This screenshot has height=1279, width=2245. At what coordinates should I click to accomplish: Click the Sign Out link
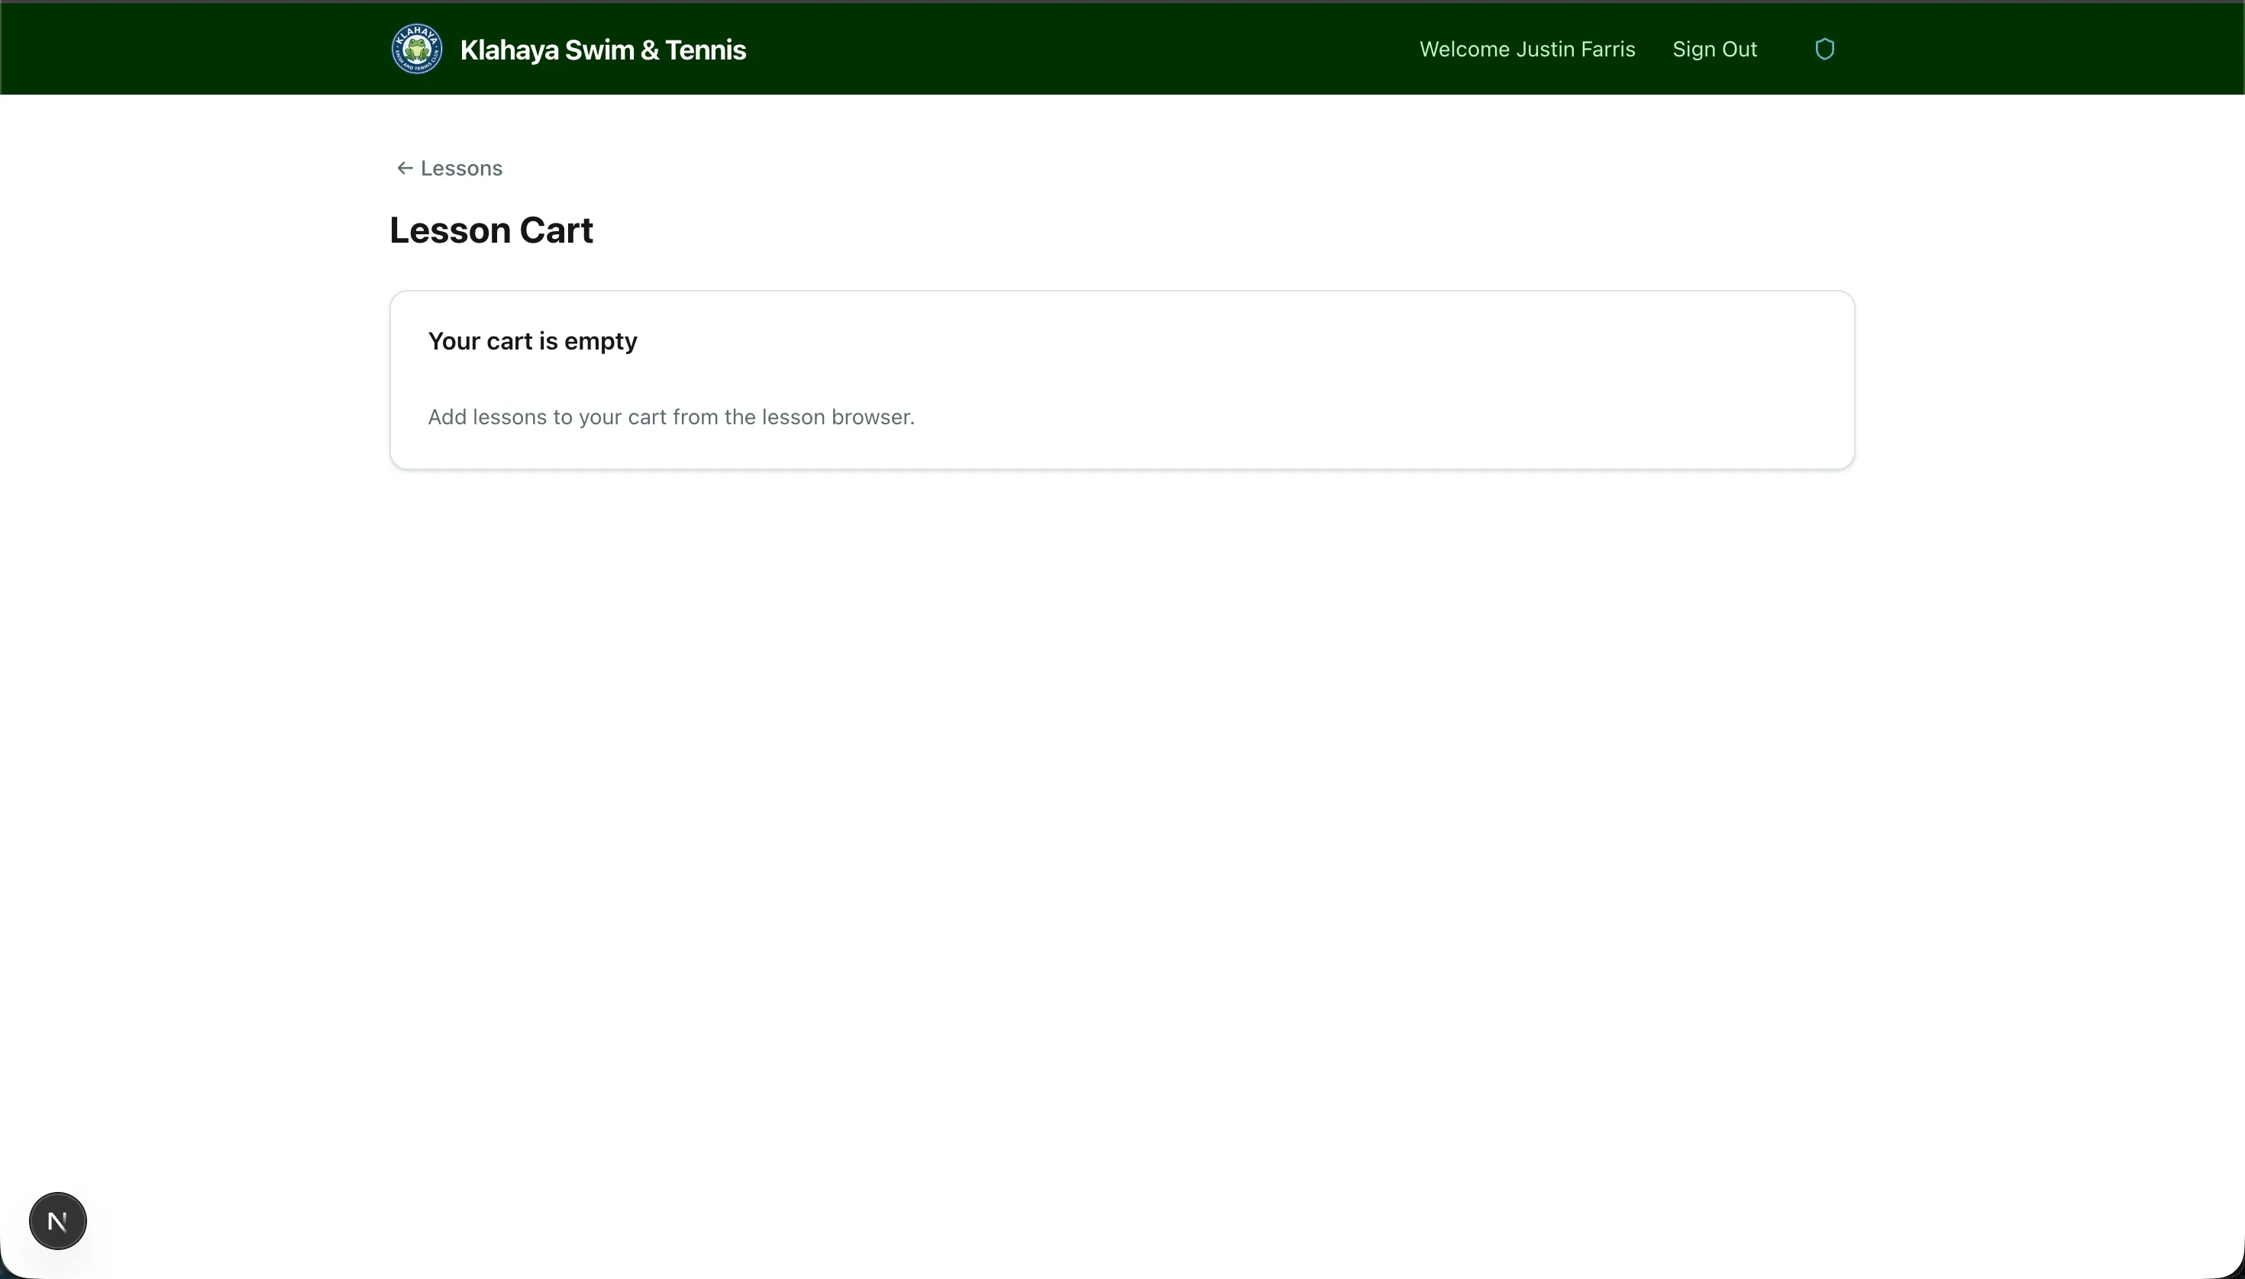[1714, 49]
